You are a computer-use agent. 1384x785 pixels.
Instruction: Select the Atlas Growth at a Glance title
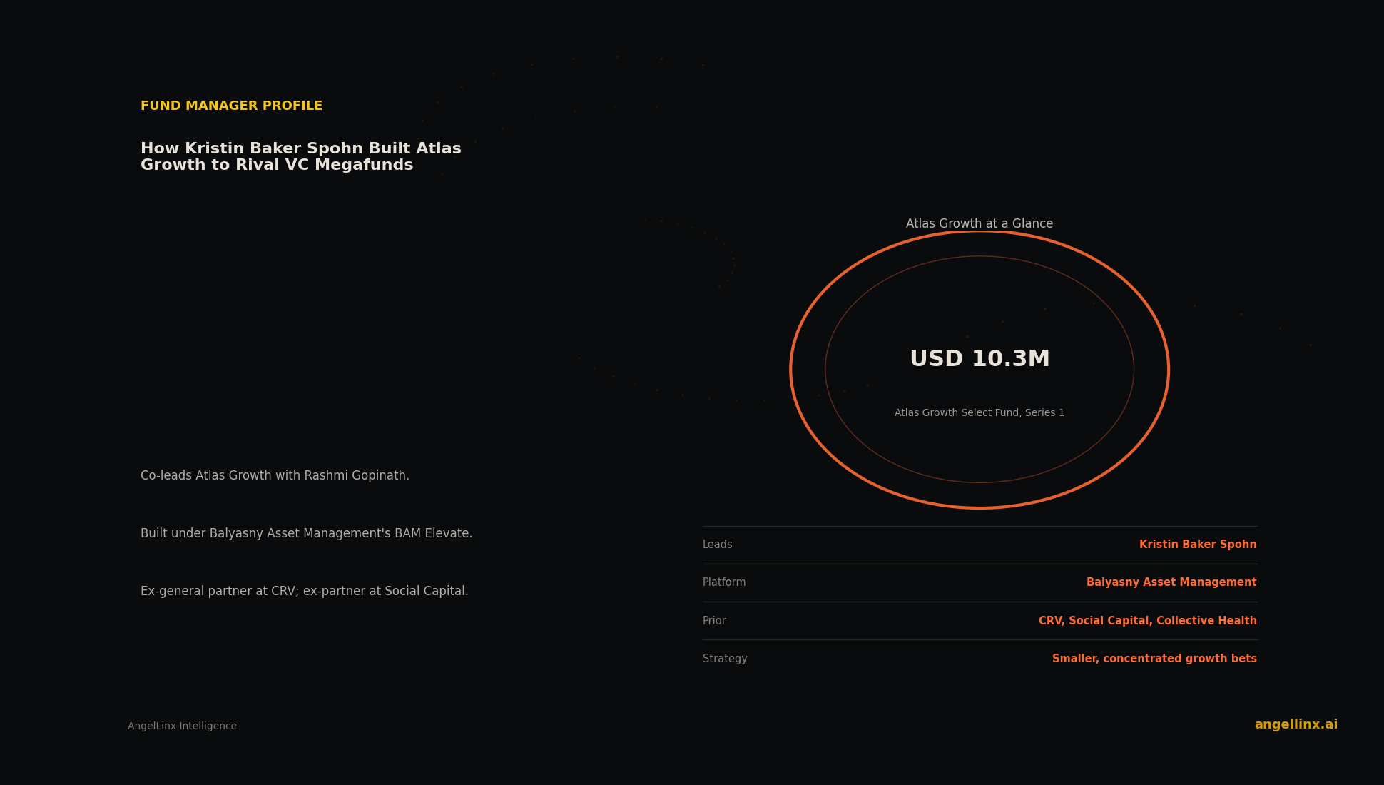[980, 223]
